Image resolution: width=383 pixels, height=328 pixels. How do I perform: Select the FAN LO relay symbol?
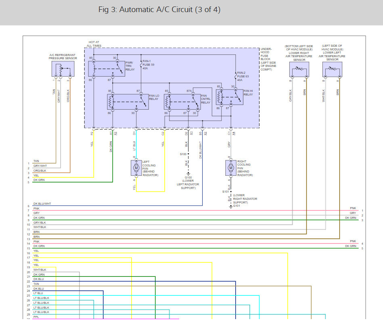(128, 102)
